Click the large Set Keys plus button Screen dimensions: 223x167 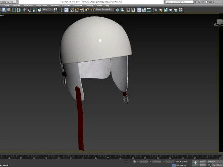(x=195, y=163)
